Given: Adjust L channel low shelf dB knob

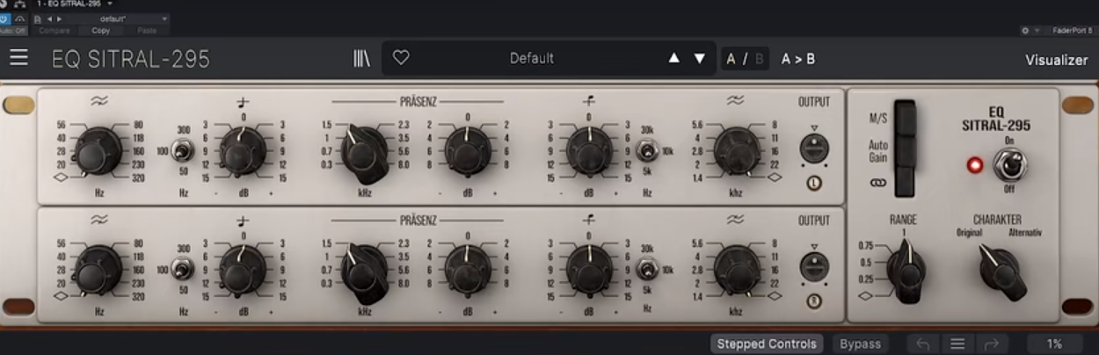Looking at the screenshot, I should 242,150.
